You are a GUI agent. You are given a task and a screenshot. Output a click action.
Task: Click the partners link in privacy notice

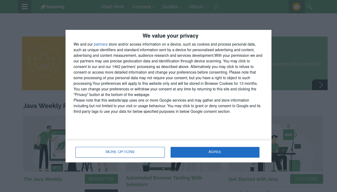[101, 44]
